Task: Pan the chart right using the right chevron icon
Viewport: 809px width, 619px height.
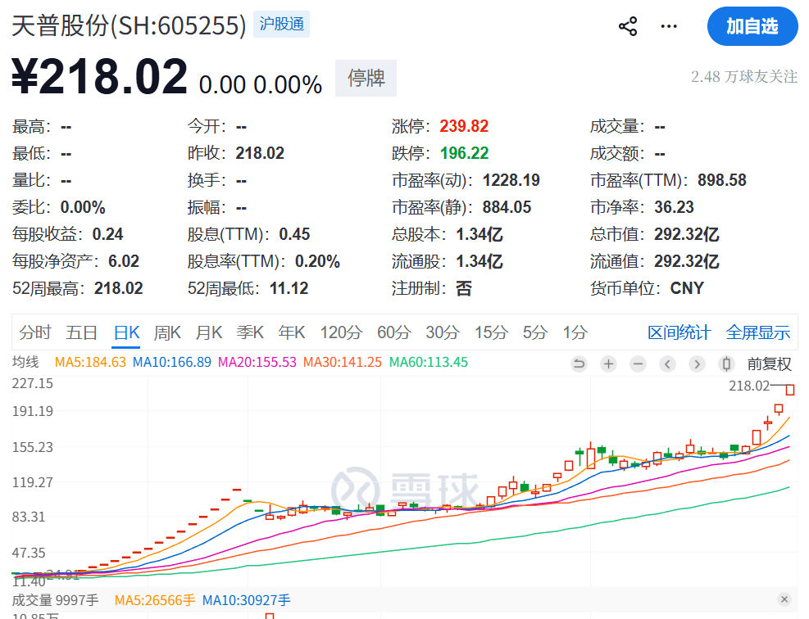Action: (697, 364)
